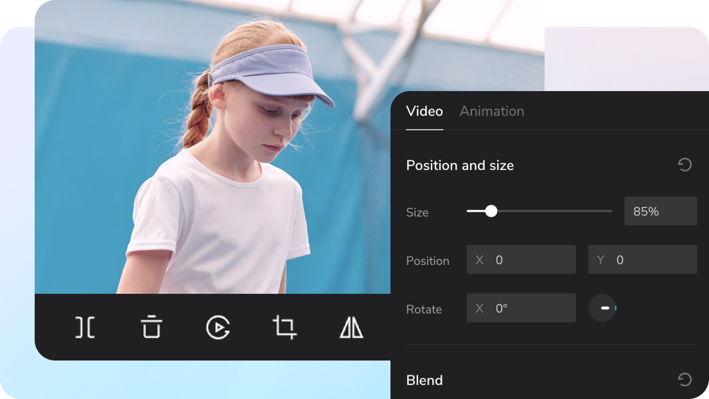709x399 pixels.
Task: Click the Mirror flip icon
Action: pyautogui.click(x=351, y=327)
